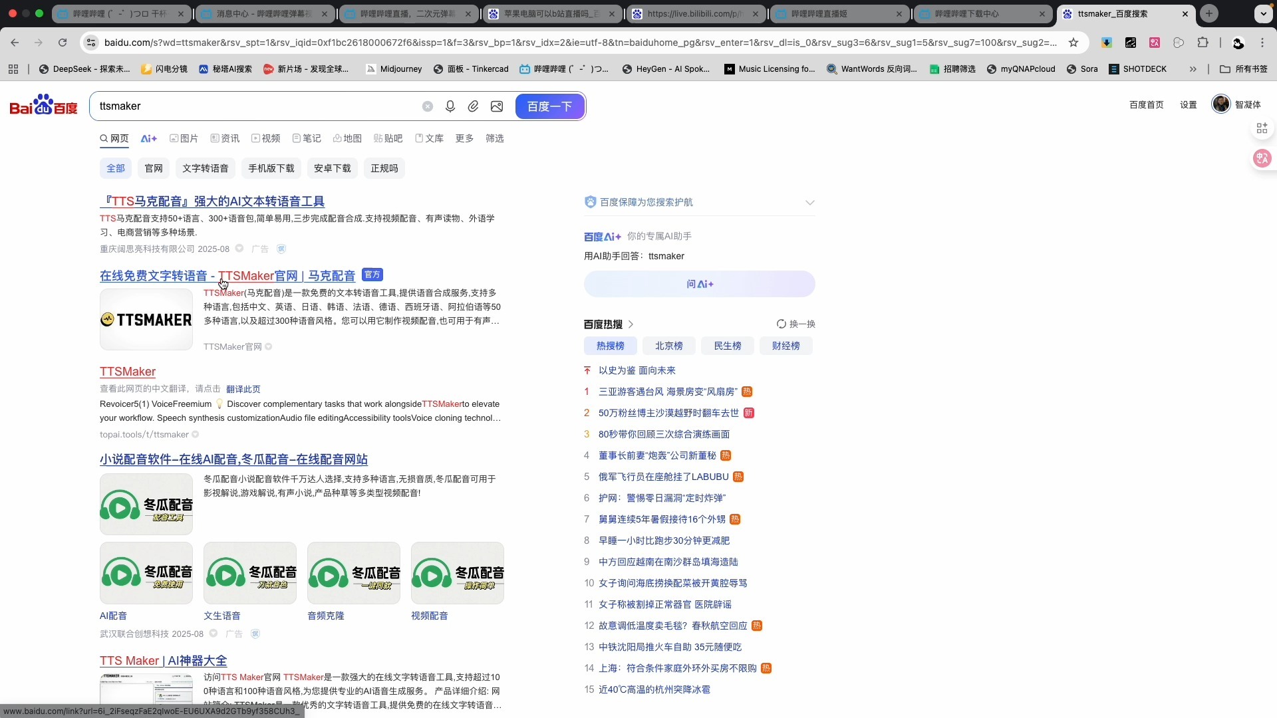The height and width of the screenshot is (718, 1277).
Task: Click 翻译此页 link
Action: tap(243, 390)
